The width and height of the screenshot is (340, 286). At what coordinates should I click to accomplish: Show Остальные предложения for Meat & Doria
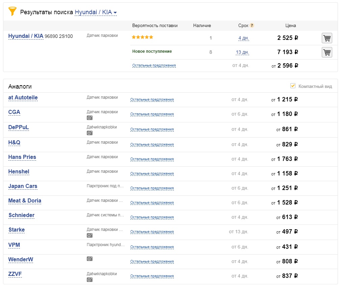(152, 202)
